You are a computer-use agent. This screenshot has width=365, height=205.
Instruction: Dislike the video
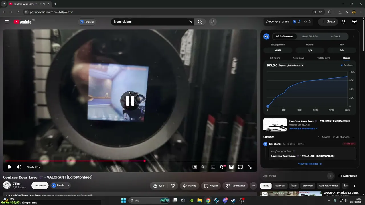tap(173, 186)
